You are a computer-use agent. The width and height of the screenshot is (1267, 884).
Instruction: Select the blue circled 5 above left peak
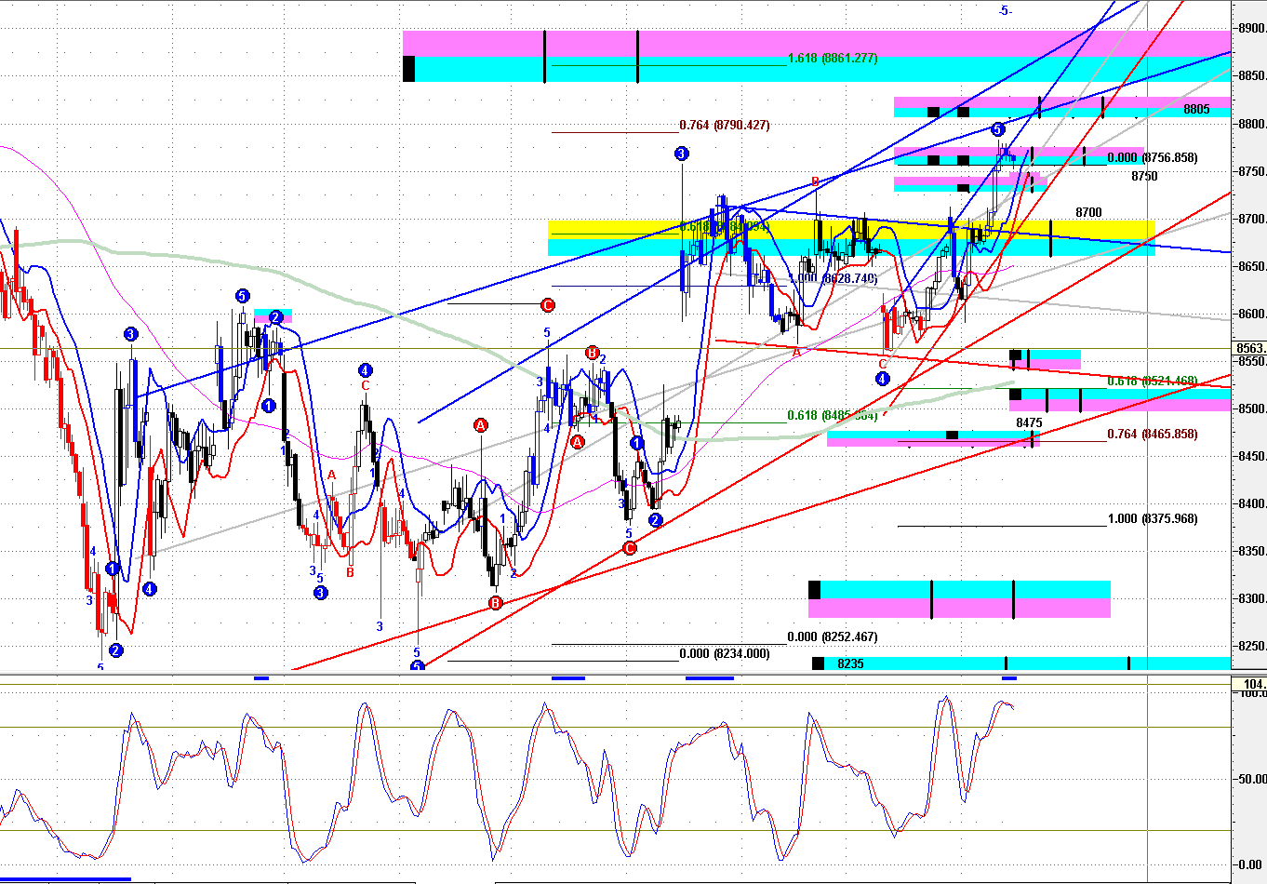click(x=242, y=296)
